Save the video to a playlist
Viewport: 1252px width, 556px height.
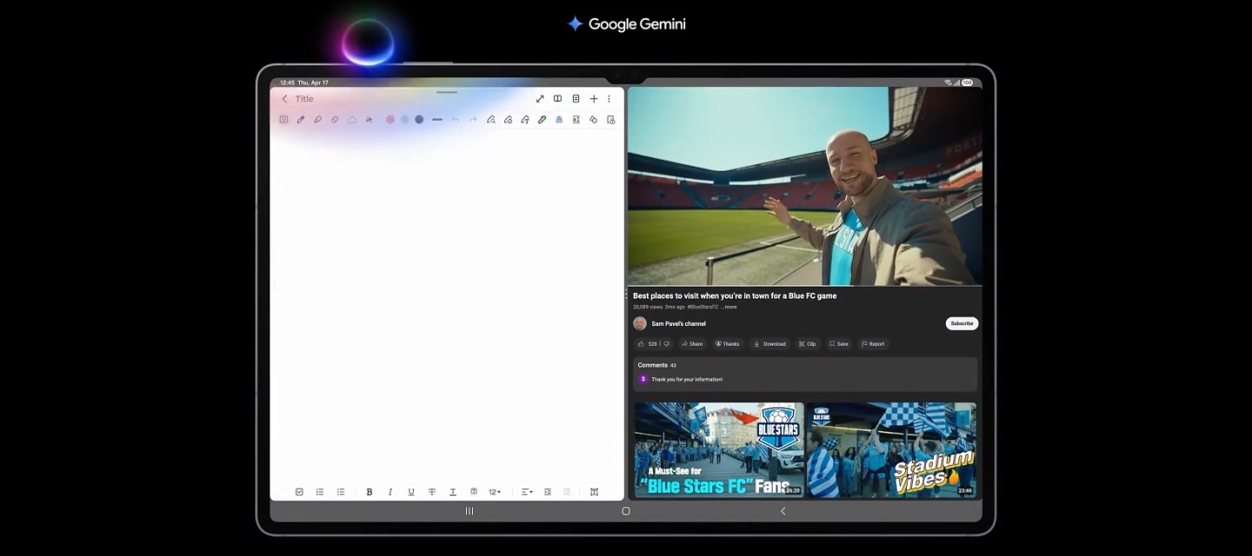(839, 344)
